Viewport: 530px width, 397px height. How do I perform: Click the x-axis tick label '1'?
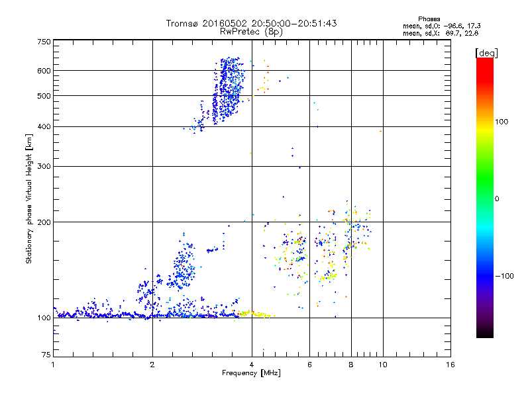tap(53, 365)
